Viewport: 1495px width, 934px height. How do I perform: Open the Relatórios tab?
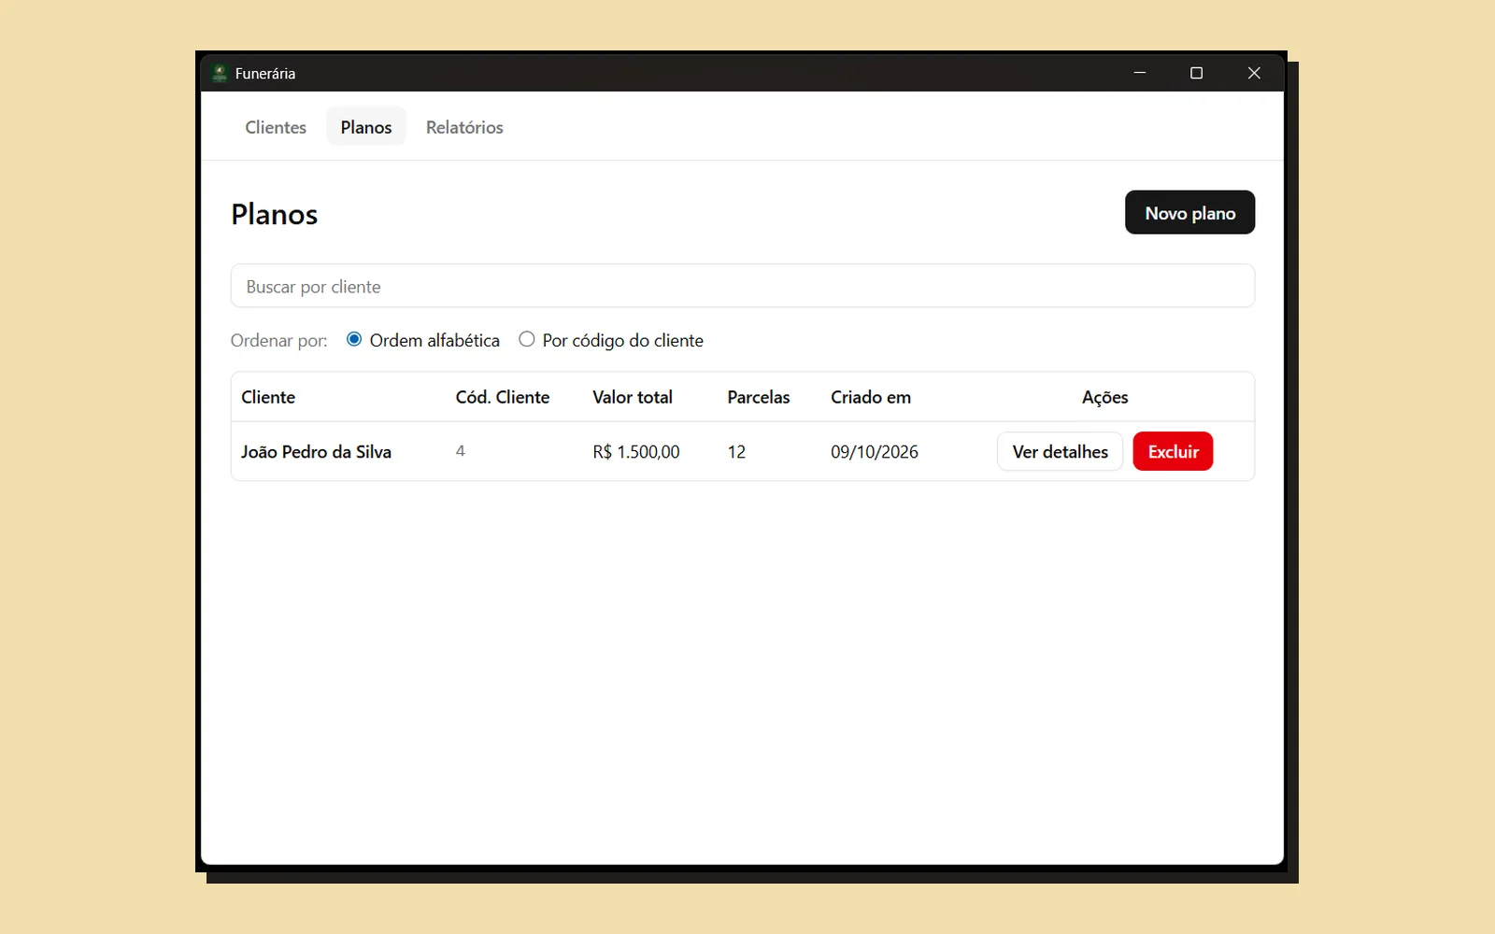[x=464, y=127]
